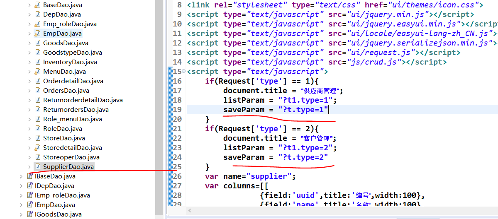Viewport: 498px width, 219px height.
Task: Select EmpDao.java in the package tree
Action: coord(62,34)
